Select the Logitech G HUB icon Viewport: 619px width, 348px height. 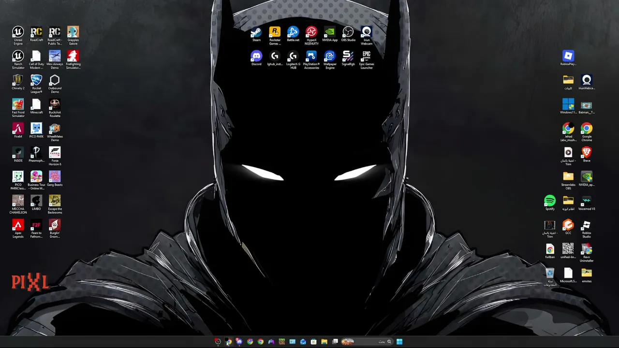pyautogui.click(x=293, y=60)
